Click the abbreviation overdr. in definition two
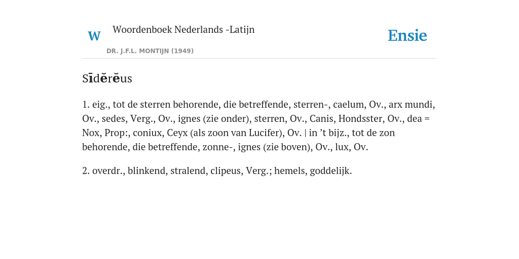Image resolution: width=519 pixels, height=259 pixels. click(107, 171)
